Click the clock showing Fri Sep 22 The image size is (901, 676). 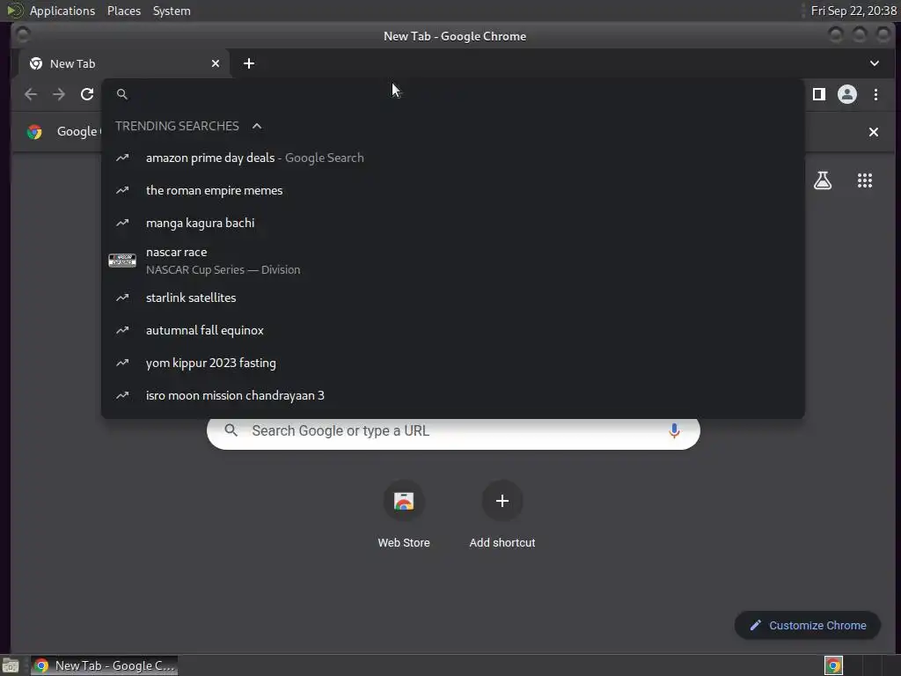(x=853, y=11)
